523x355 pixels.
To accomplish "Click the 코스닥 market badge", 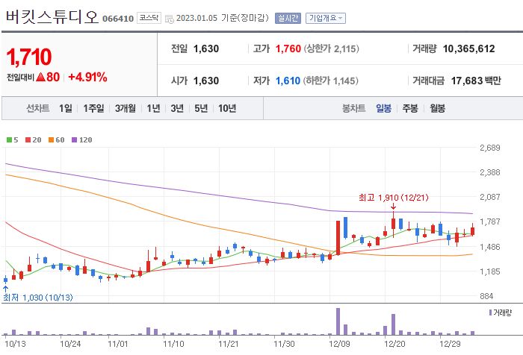I will tap(149, 18).
